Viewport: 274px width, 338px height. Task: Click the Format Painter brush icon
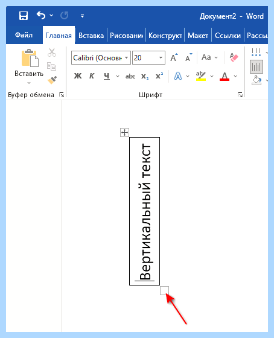point(52,80)
